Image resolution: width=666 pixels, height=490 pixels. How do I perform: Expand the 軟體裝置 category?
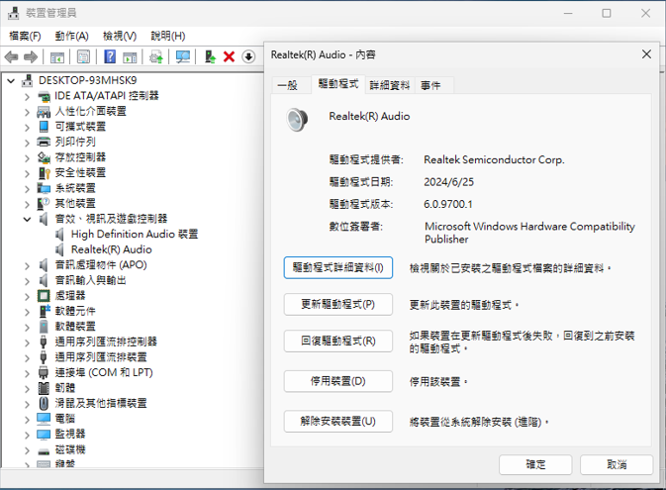point(27,328)
